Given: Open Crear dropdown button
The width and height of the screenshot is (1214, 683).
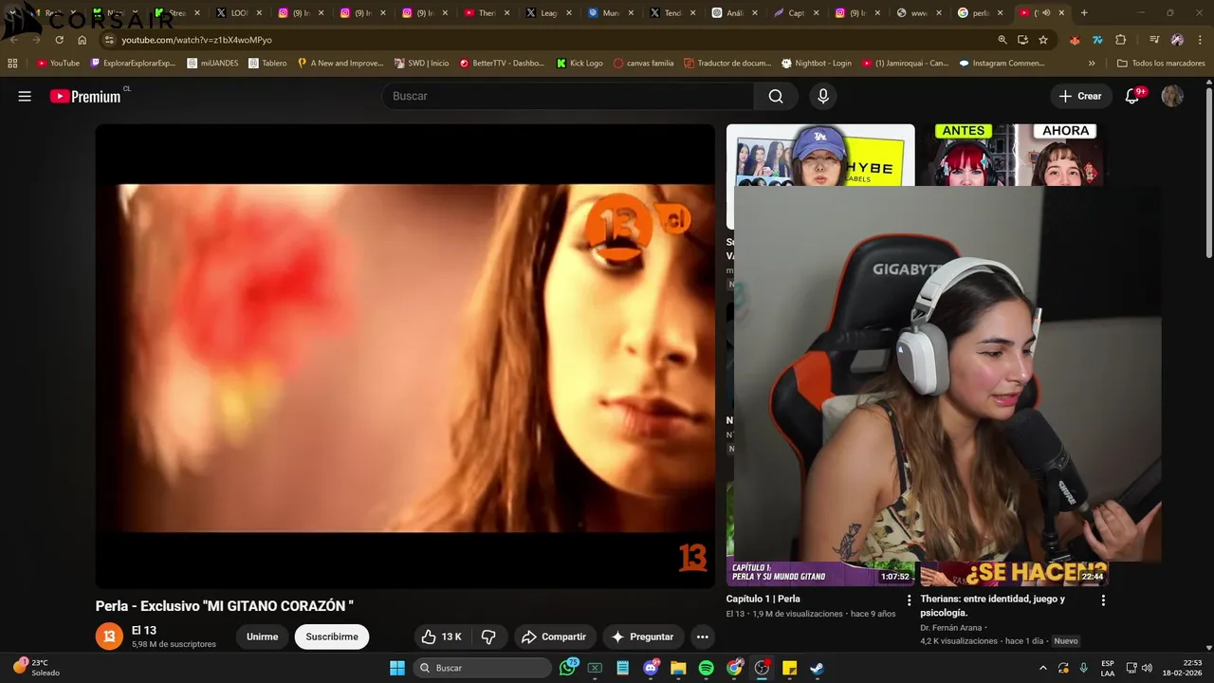Looking at the screenshot, I should coord(1080,96).
